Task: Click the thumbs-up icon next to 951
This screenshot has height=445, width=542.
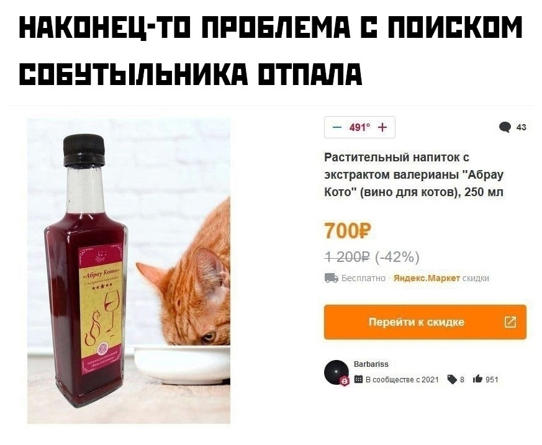Action: (x=477, y=379)
